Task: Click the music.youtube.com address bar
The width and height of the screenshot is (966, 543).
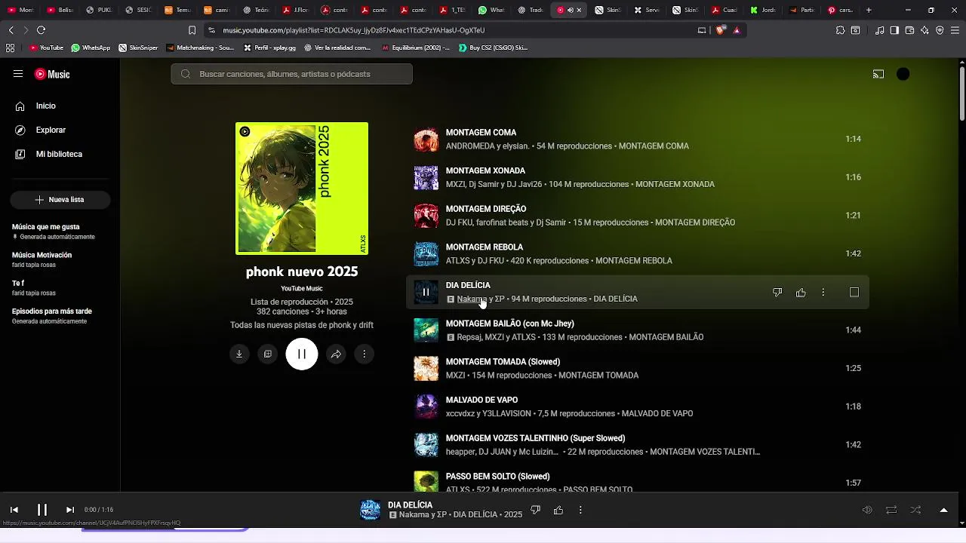Action: point(453,30)
